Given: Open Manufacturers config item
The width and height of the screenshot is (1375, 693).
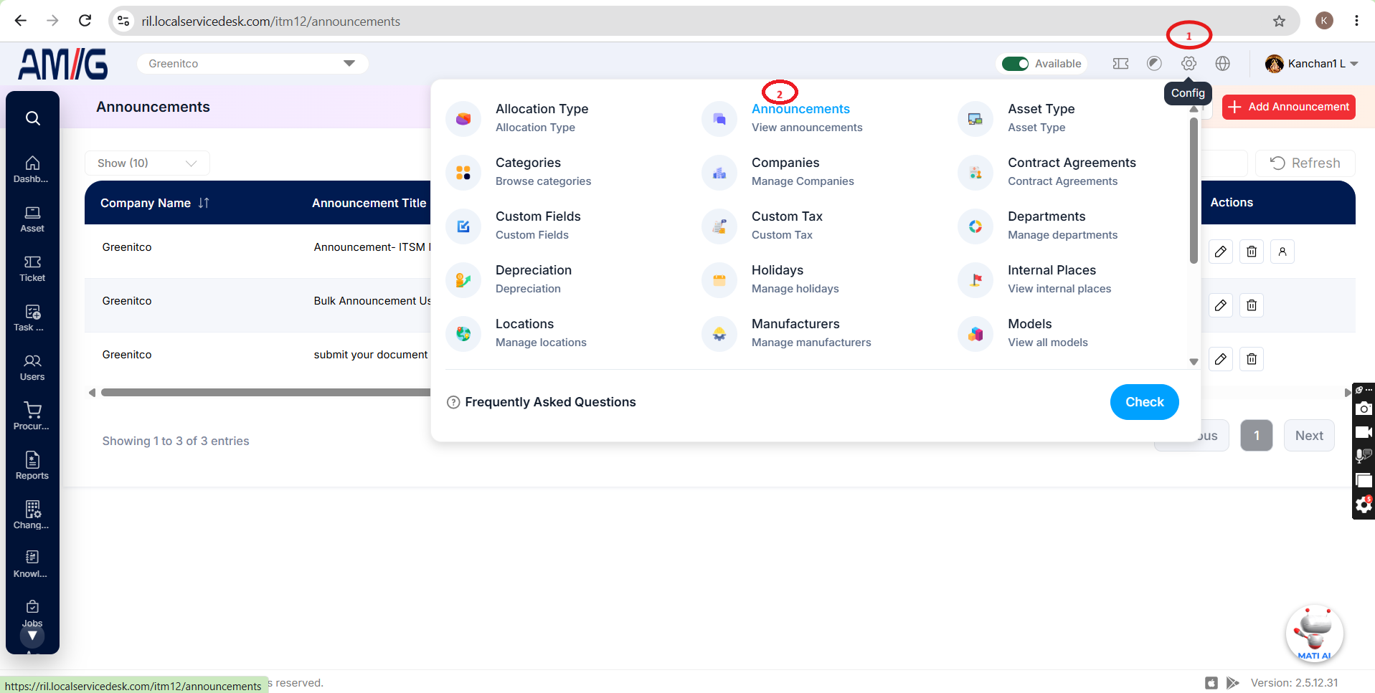Looking at the screenshot, I should point(811,333).
